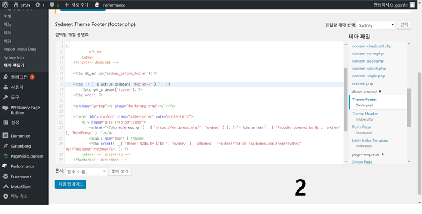422x214 pixels.
Task: Open the 헤더 submenu item
Action: click(8, 33)
